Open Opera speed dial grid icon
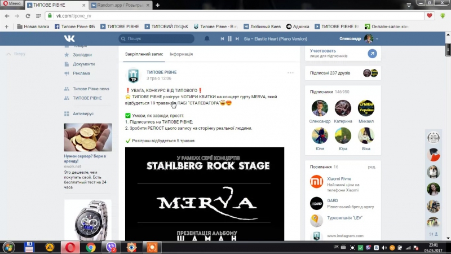Image resolution: width=451 pixels, height=254 pixels. (38, 16)
